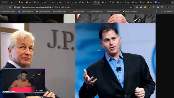Open the Криптовалюты в... bookmark

43,11
